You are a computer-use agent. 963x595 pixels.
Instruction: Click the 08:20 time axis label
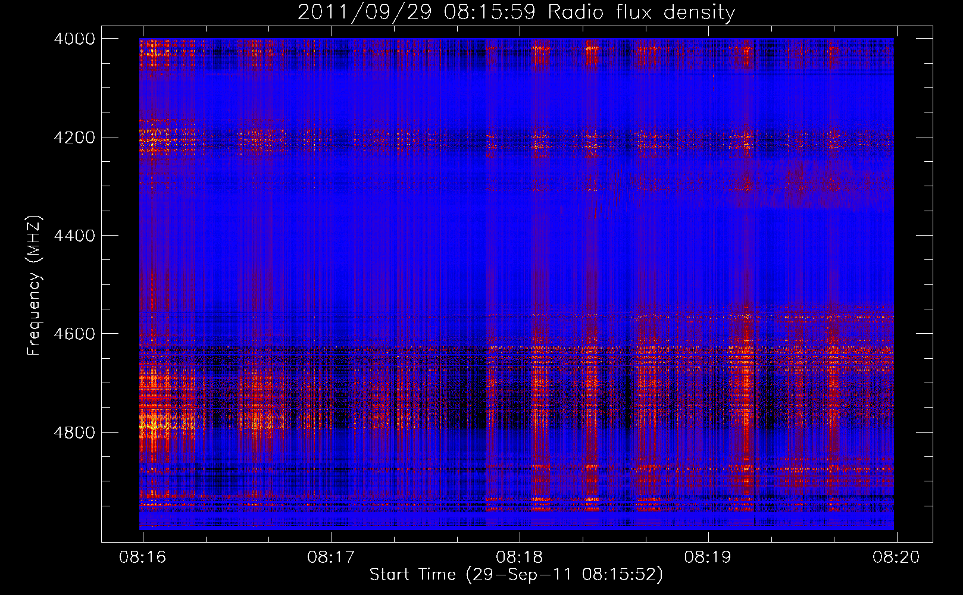(x=896, y=558)
